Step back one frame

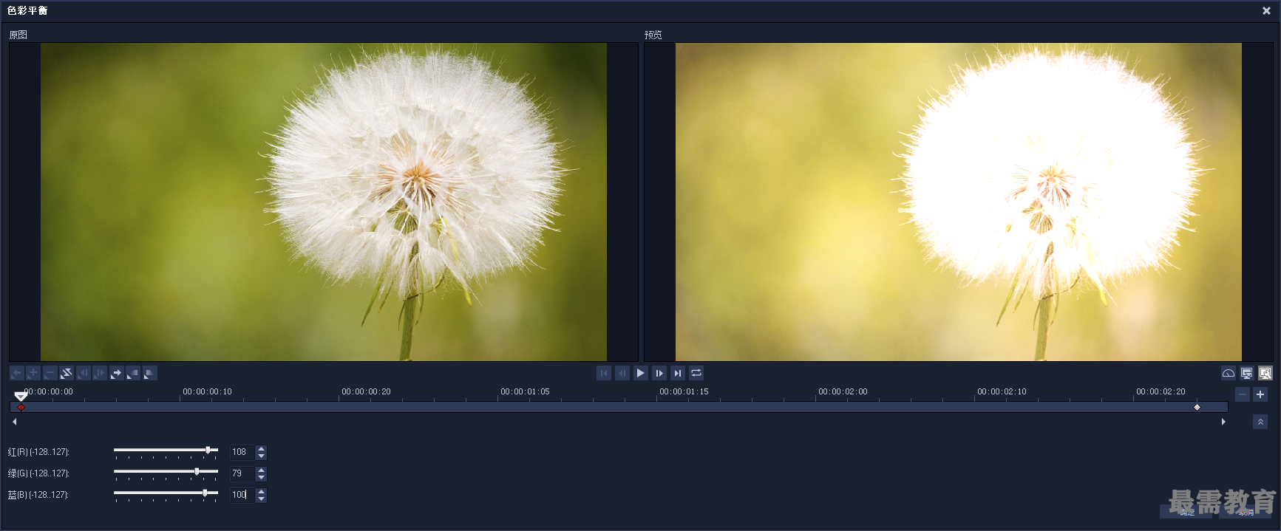click(622, 374)
